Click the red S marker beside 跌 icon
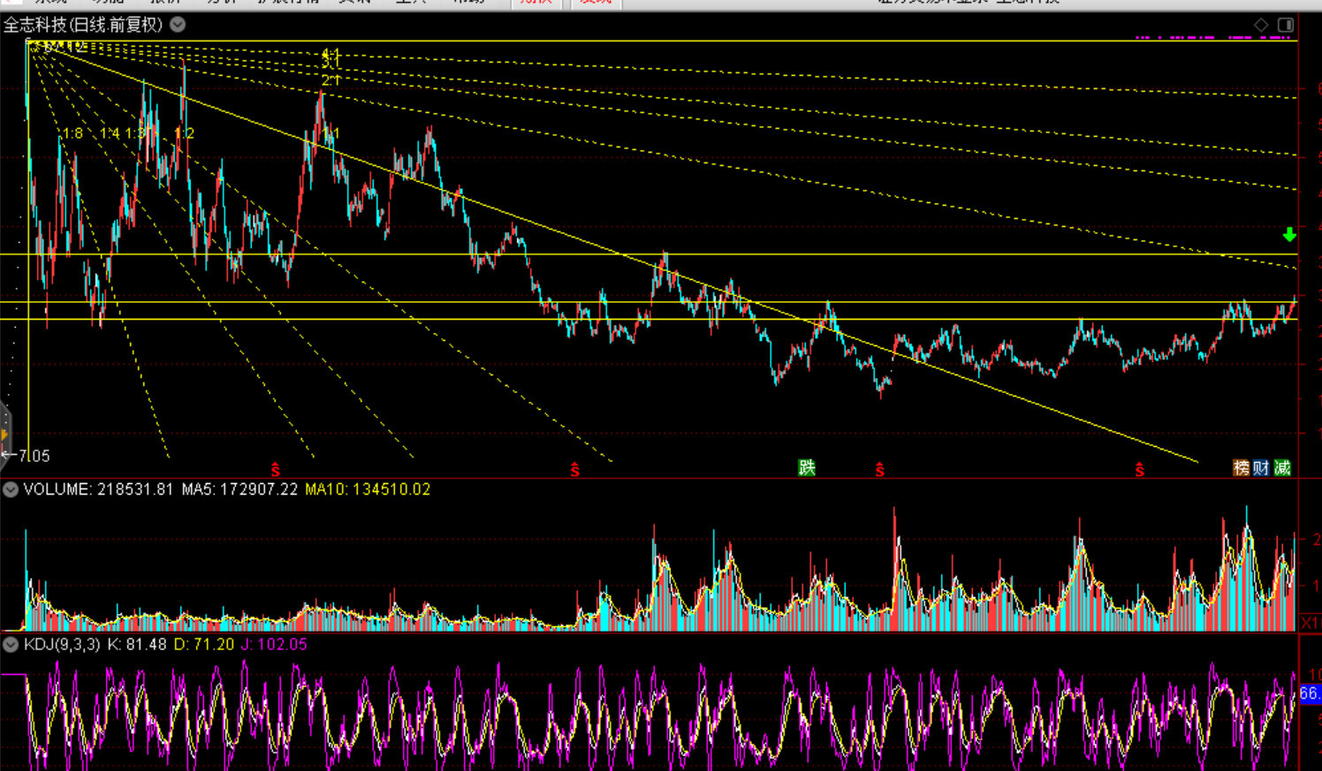The height and width of the screenshot is (771, 1322). pos(879,470)
